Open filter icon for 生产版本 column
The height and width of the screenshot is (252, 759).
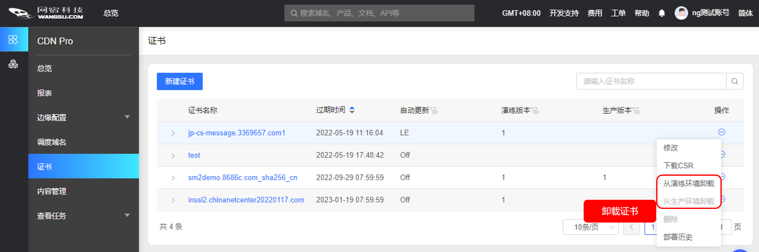click(x=636, y=111)
